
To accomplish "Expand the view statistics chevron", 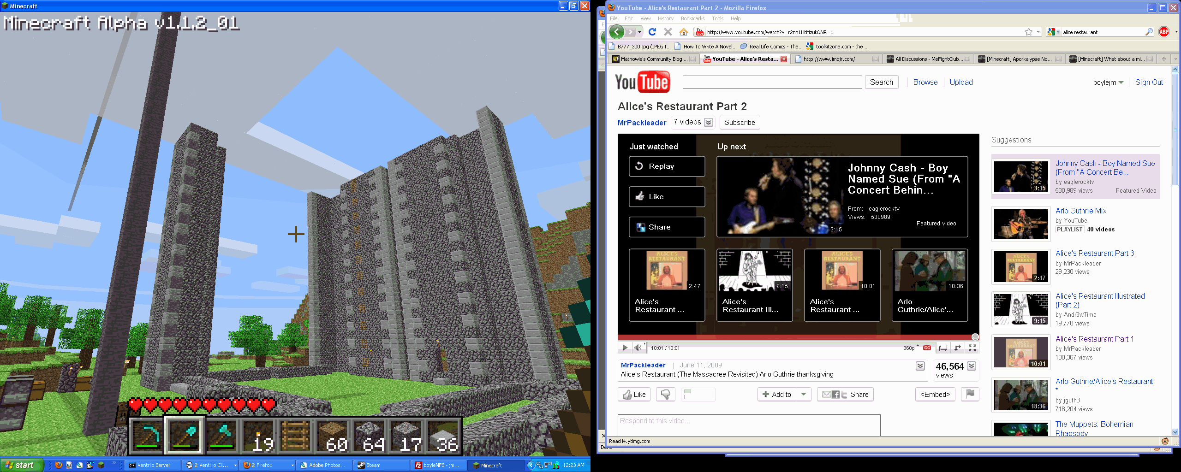I will tap(972, 366).
